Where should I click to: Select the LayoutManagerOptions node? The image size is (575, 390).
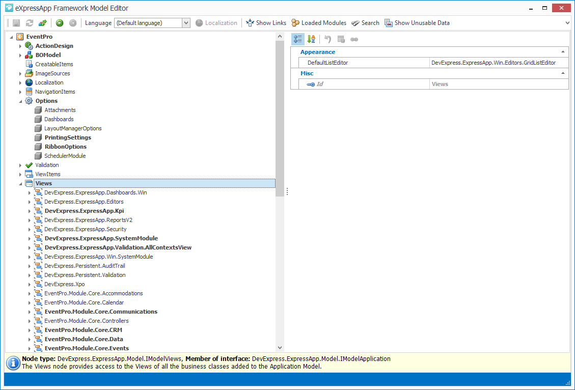coord(73,128)
